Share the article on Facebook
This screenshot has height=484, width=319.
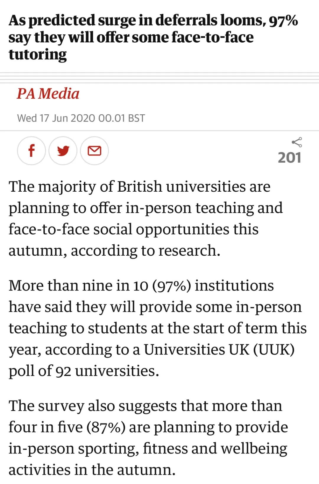(31, 151)
